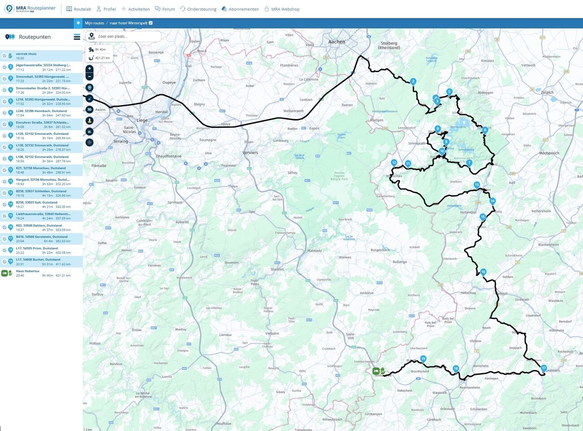The image size is (583, 431).
Task: Open the Abonnementen menu
Action: click(240, 9)
